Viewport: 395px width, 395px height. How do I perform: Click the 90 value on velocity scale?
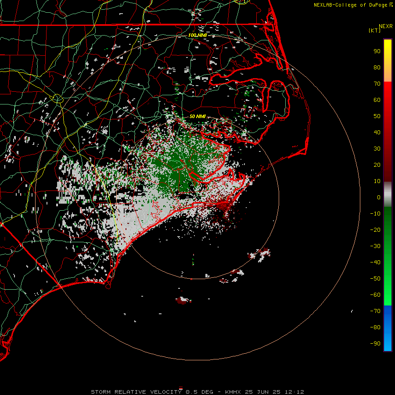point(377,51)
